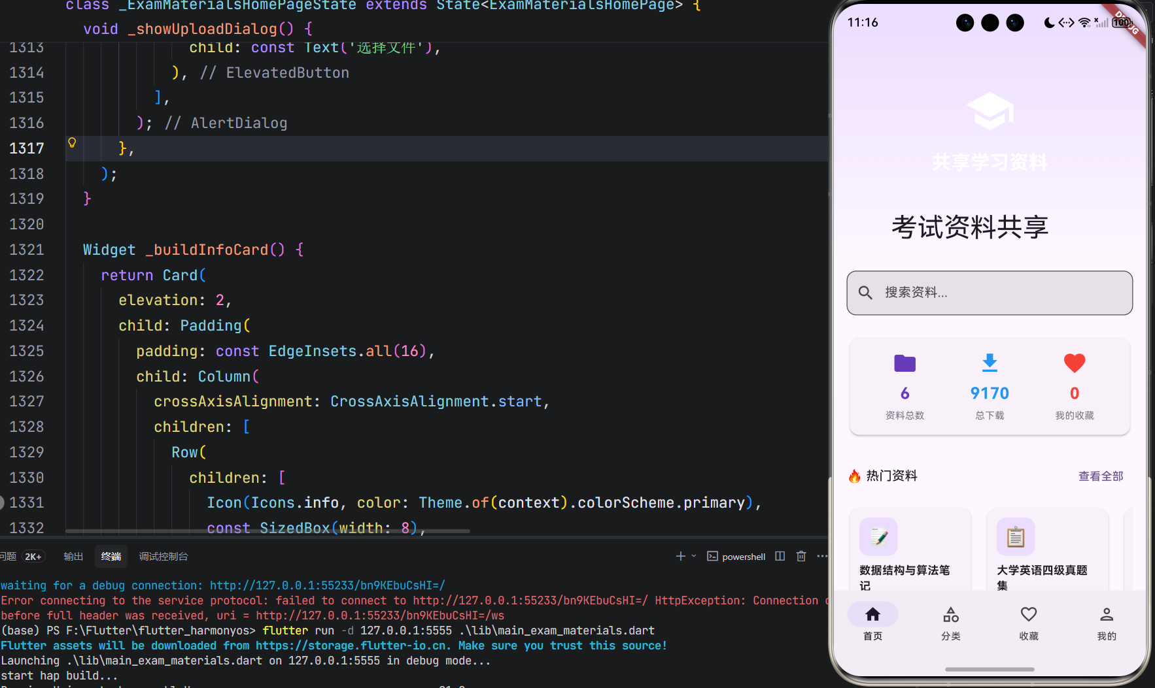Split the terminal panel

click(x=780, y=556)
